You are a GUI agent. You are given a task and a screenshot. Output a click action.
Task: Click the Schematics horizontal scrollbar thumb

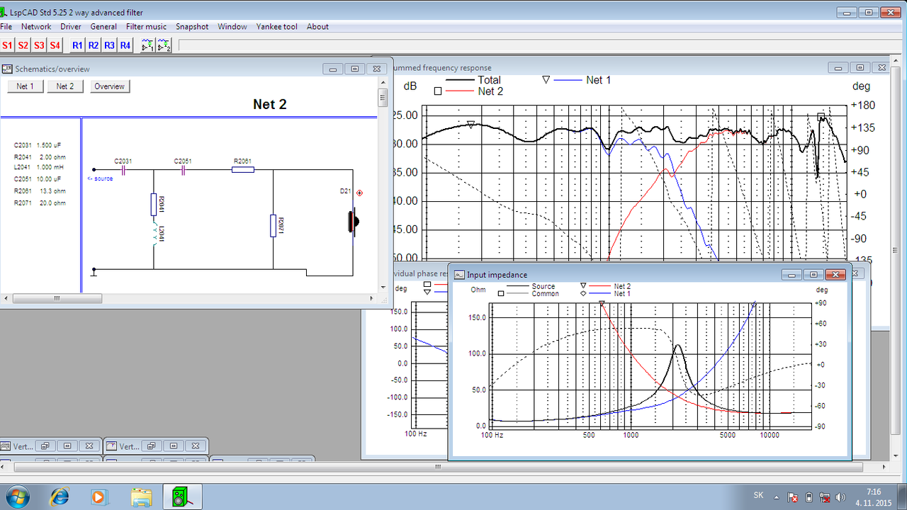pyautogui.click(x=57, y=298)
